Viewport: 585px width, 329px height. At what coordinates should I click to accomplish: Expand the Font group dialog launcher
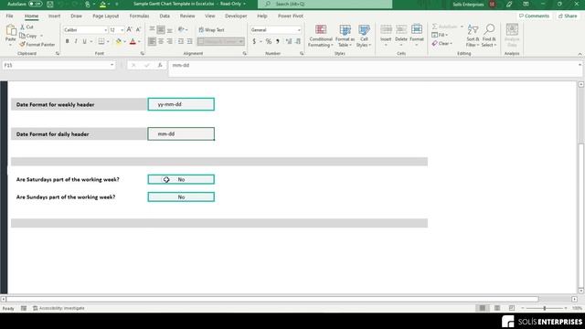click(x=143, y=54)
